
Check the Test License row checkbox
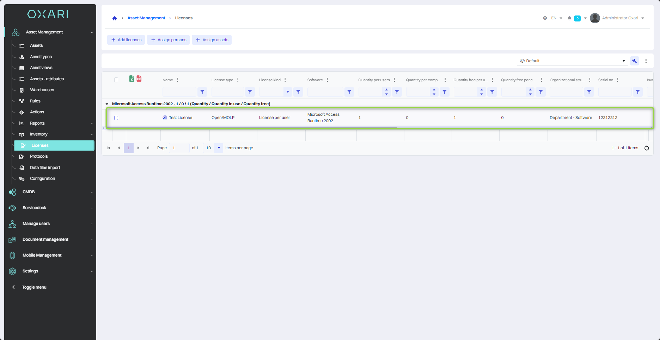click(x=116, y=118)
